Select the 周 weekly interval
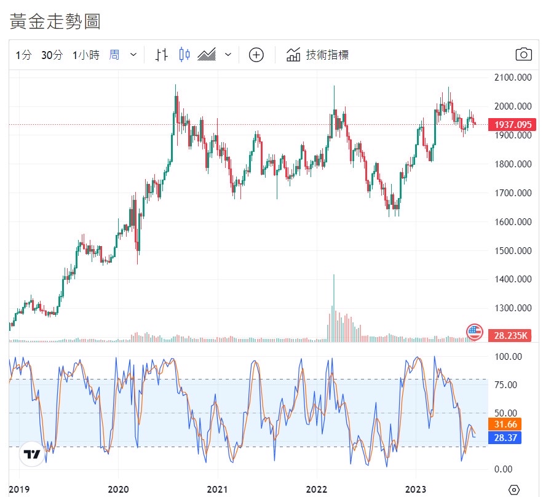This screenshot has width=543, height=497. click(x=114, y=55)
